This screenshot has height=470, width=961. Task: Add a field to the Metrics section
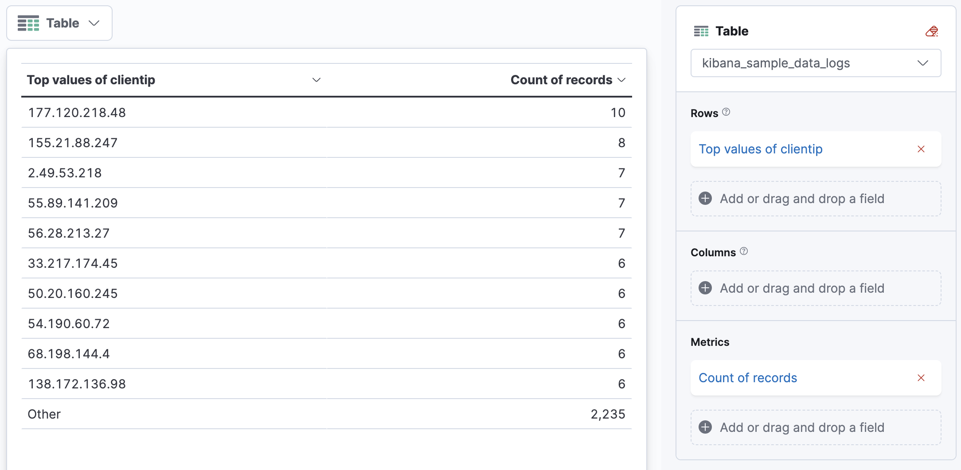pos(802,427)
